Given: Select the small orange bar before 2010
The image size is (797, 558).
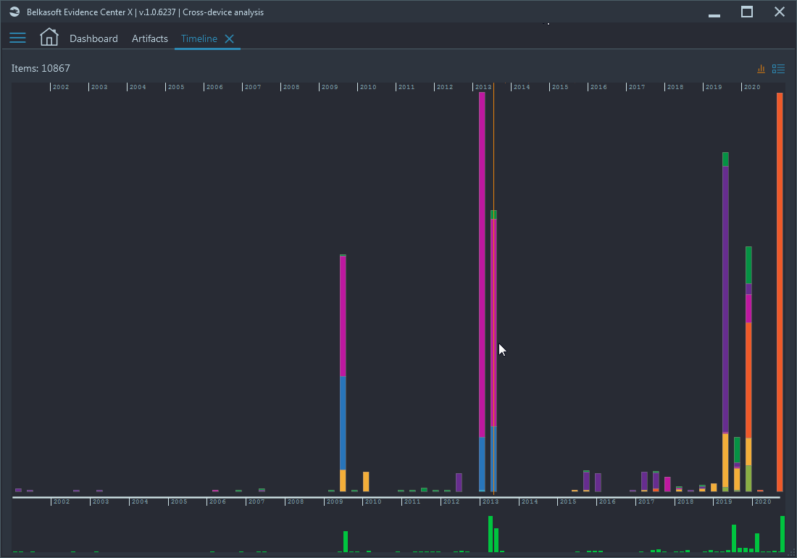Looking at the screenshot, I should pos(366,482).
